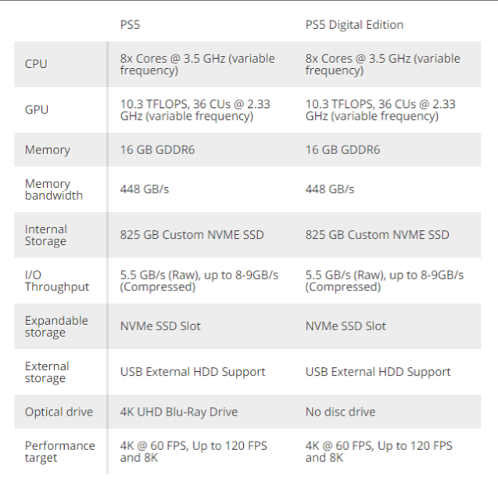
Task: Click the External storage row label
Action: pyautogui.click(x=47, y=372)
